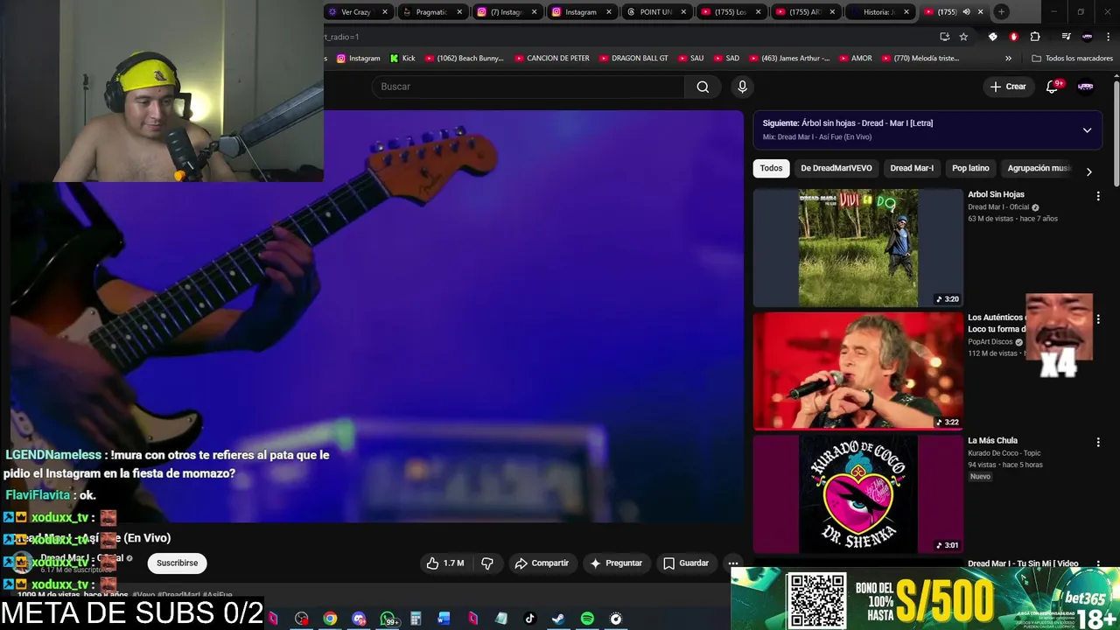Switch to the POINT UN tab
The image size is (1120, 630).
[x=655, y=12]
